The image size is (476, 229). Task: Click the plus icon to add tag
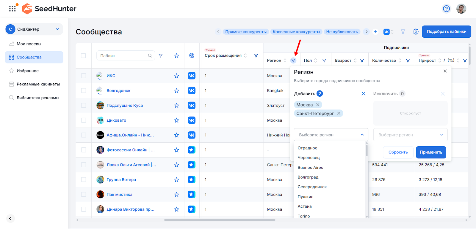point(375,32)
